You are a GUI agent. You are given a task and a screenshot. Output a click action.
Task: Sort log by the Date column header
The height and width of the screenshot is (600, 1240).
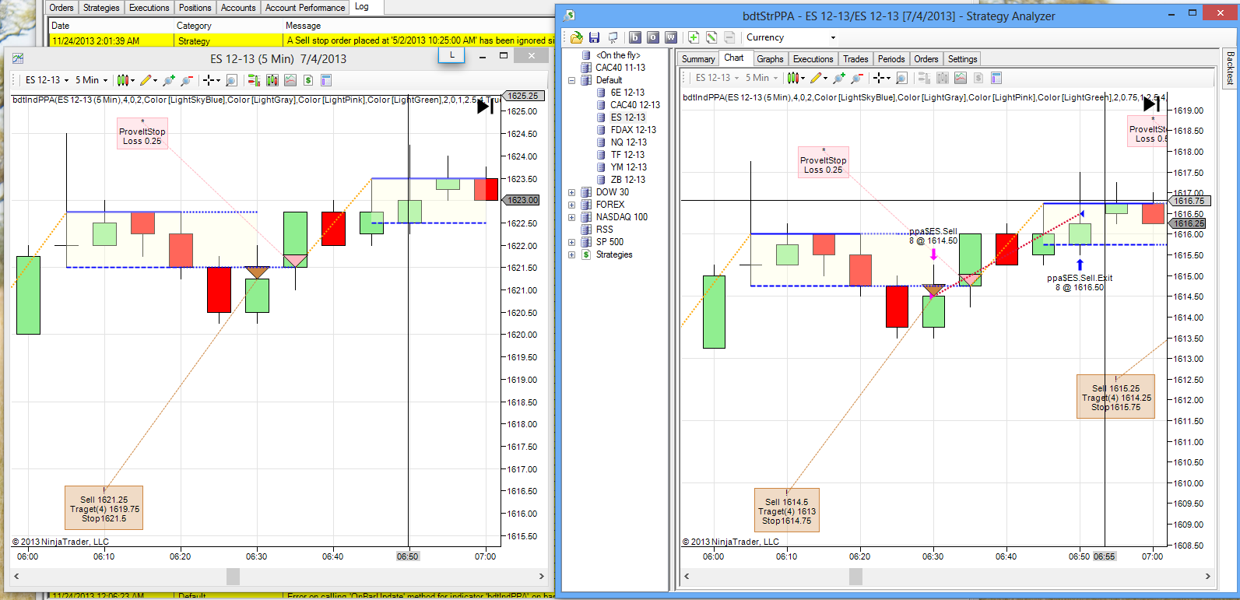click(x=112, y=26)
